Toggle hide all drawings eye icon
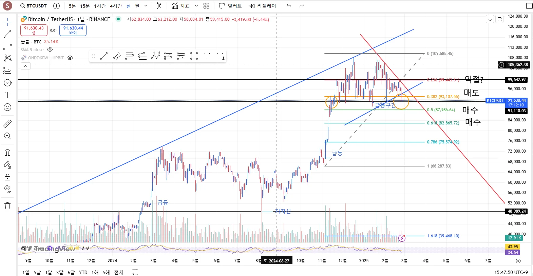The height and width of the screenshot is (276, 533). click(x=7, y=189)
